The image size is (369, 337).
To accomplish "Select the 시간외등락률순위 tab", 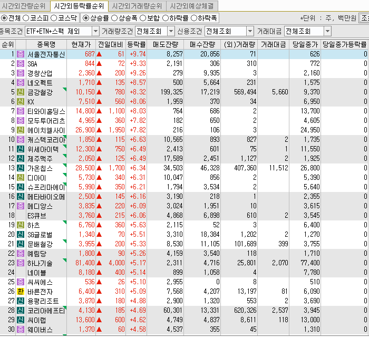I will click(79, 6).
